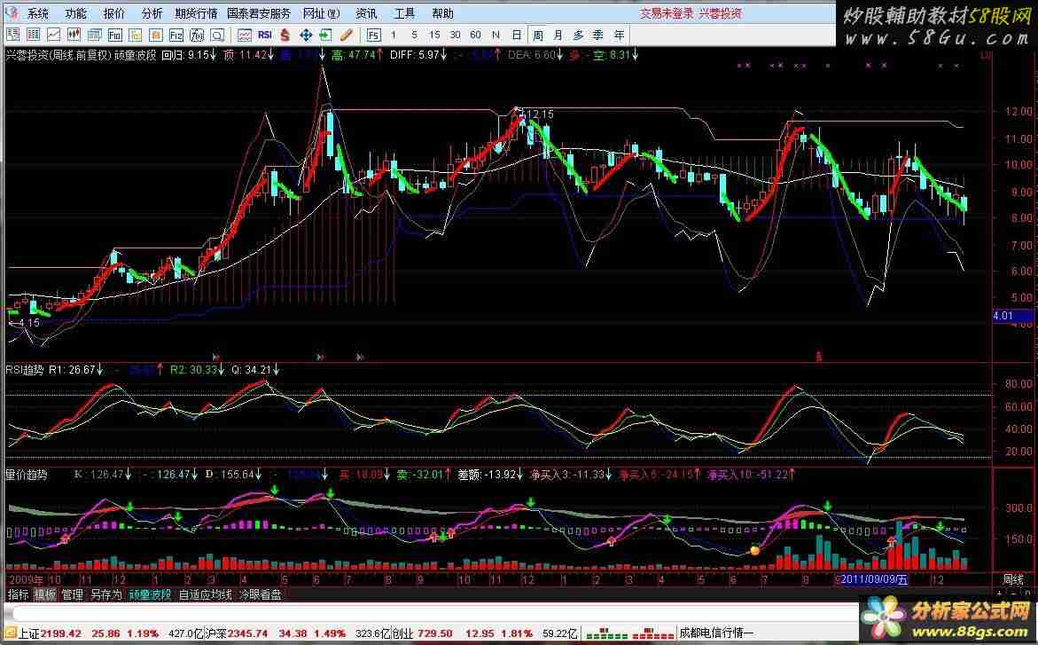Open the 工具 menu

404,13
